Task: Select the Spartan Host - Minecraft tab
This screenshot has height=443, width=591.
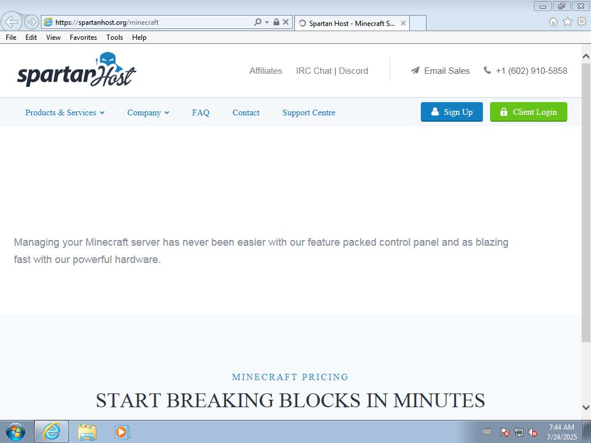Action: 351,23
